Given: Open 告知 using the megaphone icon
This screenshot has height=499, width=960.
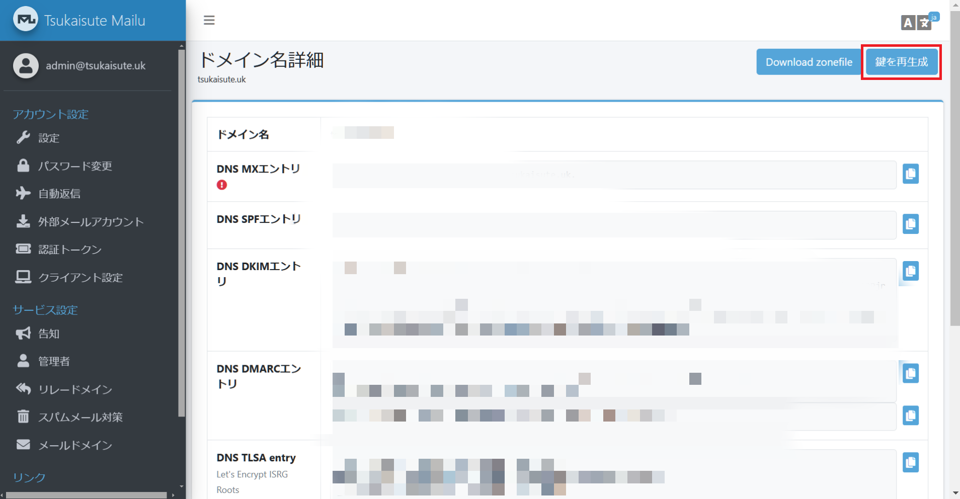Looking at the screenshot, I should pyautogui.click(x=23, y=333).
